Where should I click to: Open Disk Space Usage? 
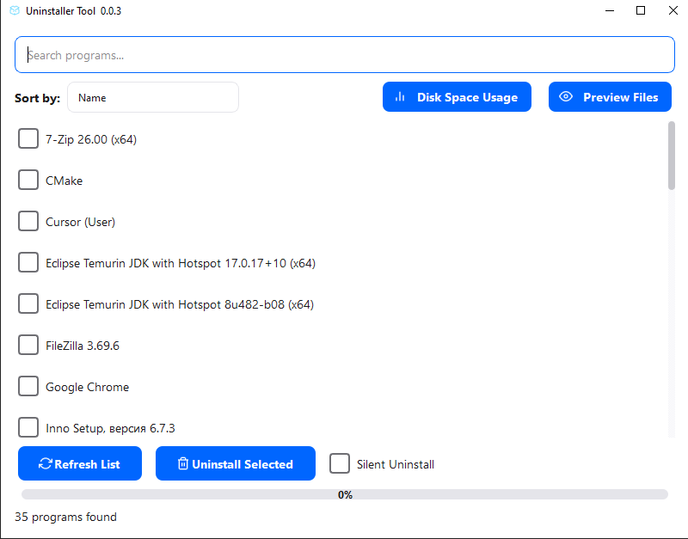coord(457,97)
